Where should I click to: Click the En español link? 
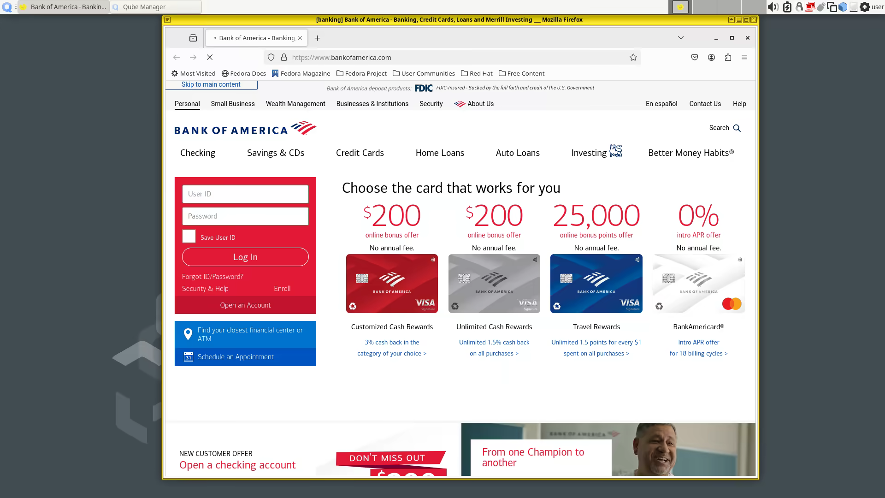tap(661, 104)
